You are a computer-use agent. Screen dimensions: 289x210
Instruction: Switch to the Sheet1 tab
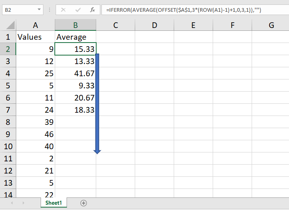(54, 203)
